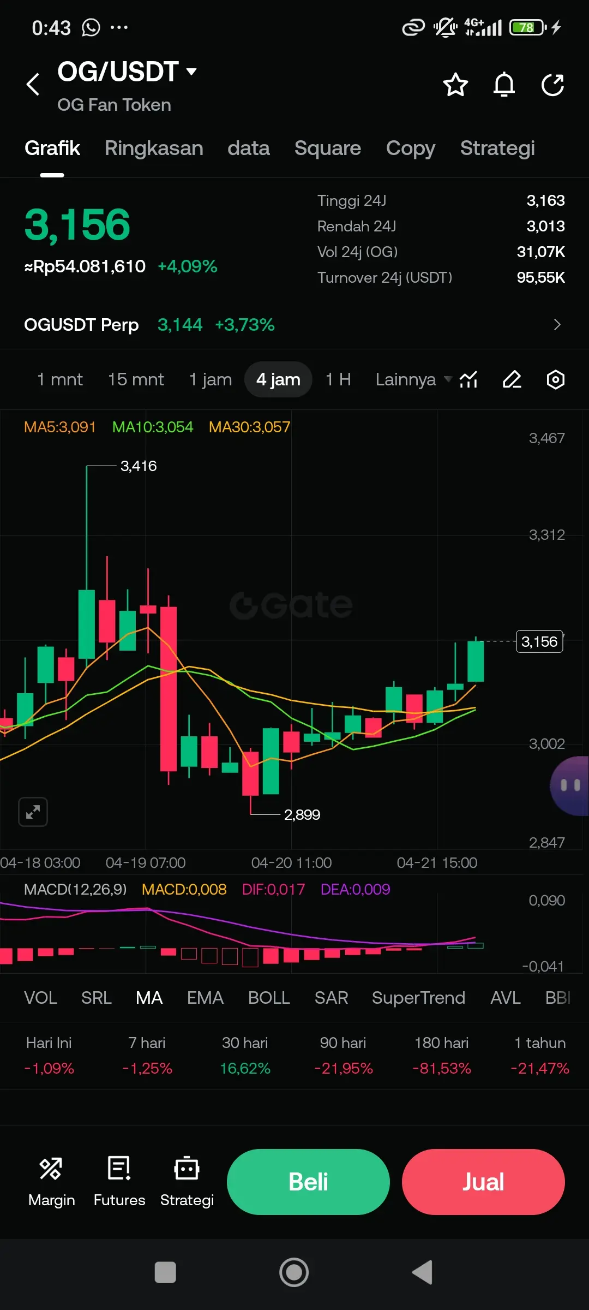Tap current price 3,156 headline

(x=77, y=224)
